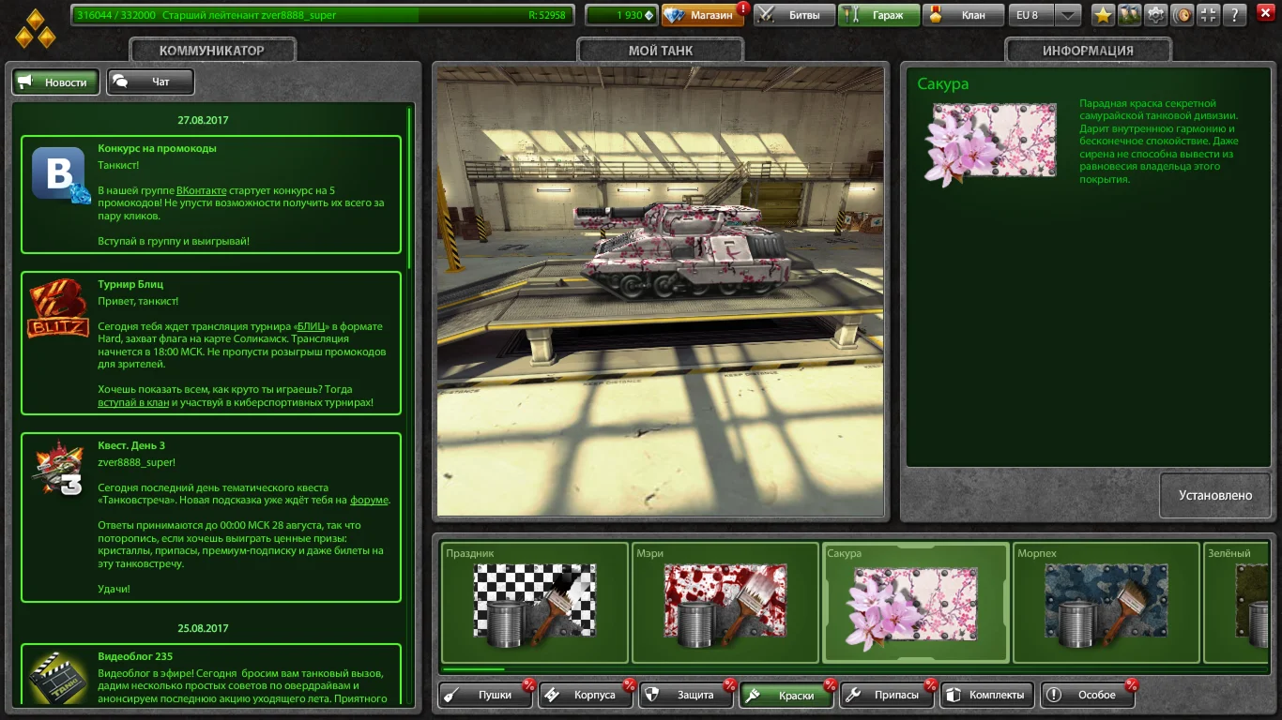Screen dimensions: 1282x720
Task: Switch to the Новости news tab
Action: (x=55, y=82)
